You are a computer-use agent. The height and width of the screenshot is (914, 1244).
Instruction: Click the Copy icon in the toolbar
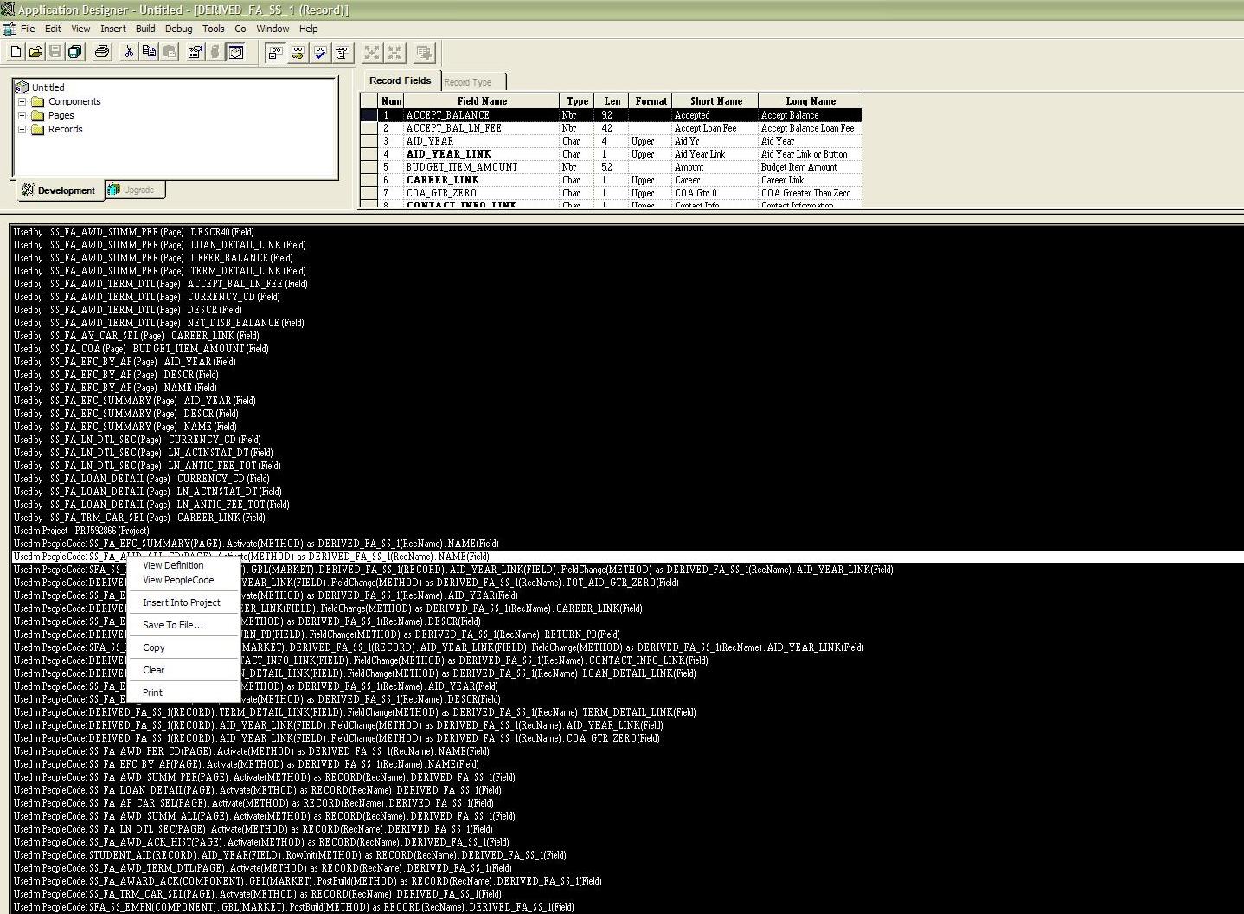click(x=149, y=52)
